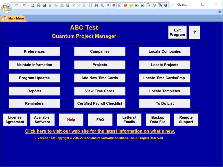The height and width of the screenshot is (167, 223).
Task: Click the Office button in the top-left corner
Action: click(6, 7)
